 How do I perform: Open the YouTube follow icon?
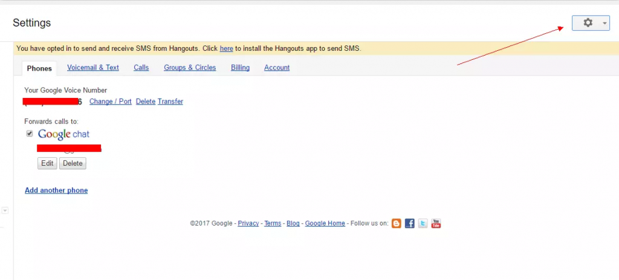(436, 224)
